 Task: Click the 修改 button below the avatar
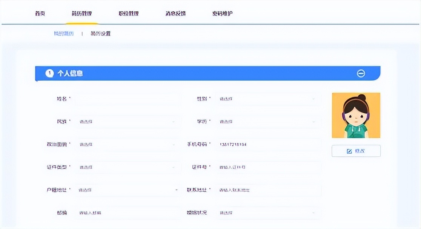pos(356,151)
